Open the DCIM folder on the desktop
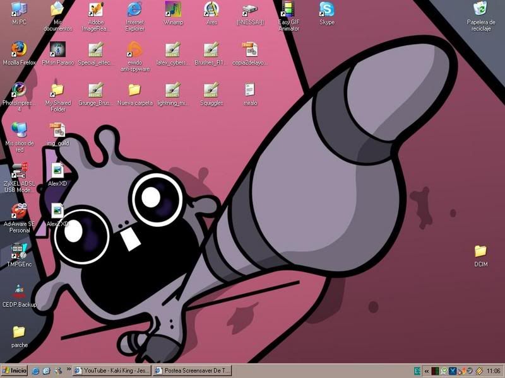Image resolution: width=505 pixels, height=378 pixels. pos(480,255)
